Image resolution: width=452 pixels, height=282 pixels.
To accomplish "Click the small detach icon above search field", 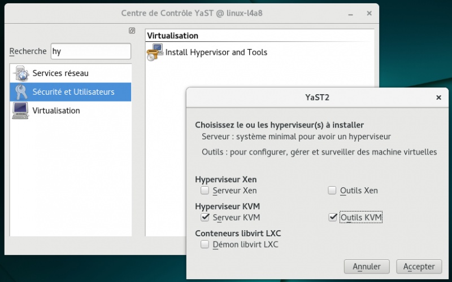I will pos(132,30).
